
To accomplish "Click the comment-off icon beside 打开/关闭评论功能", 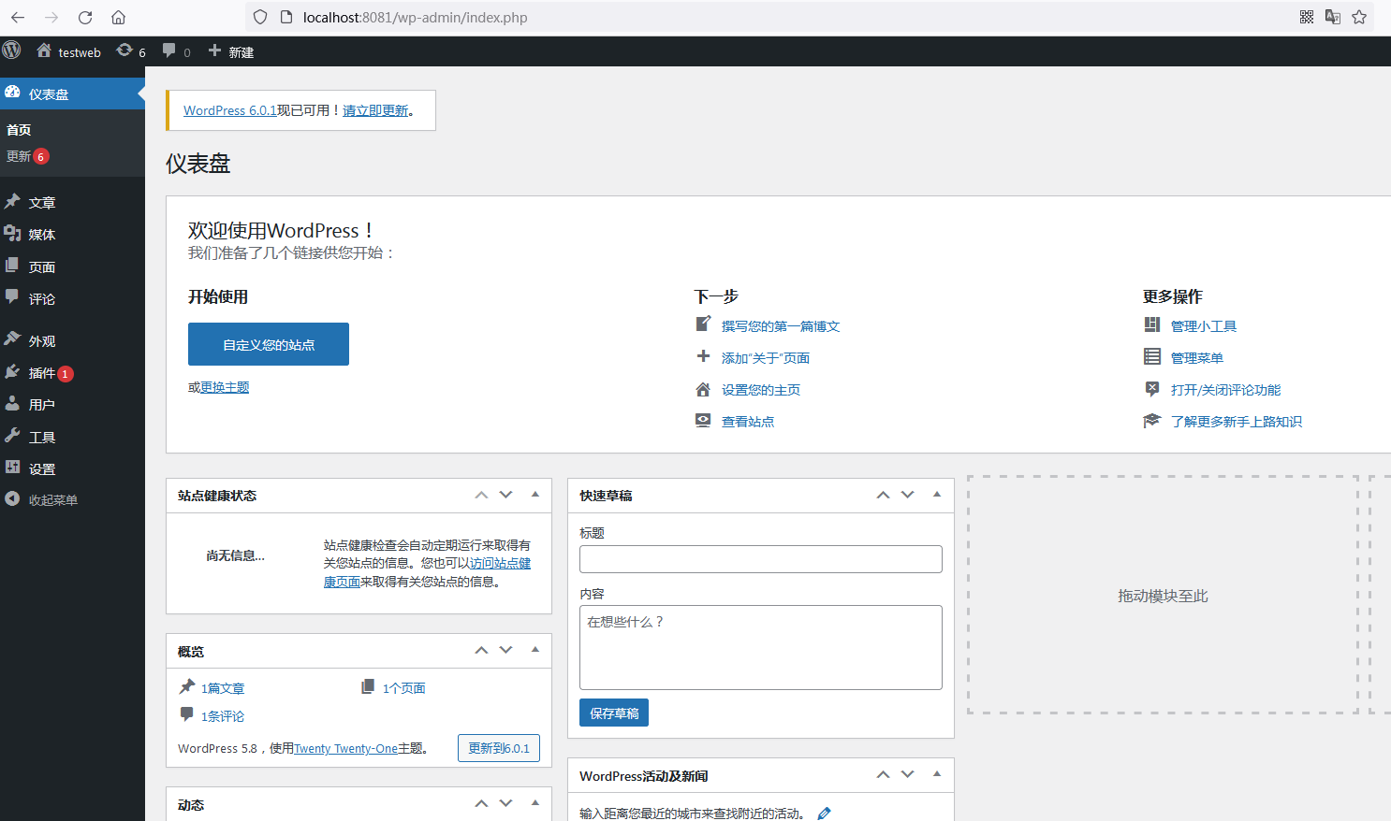I will [1152, 389].
